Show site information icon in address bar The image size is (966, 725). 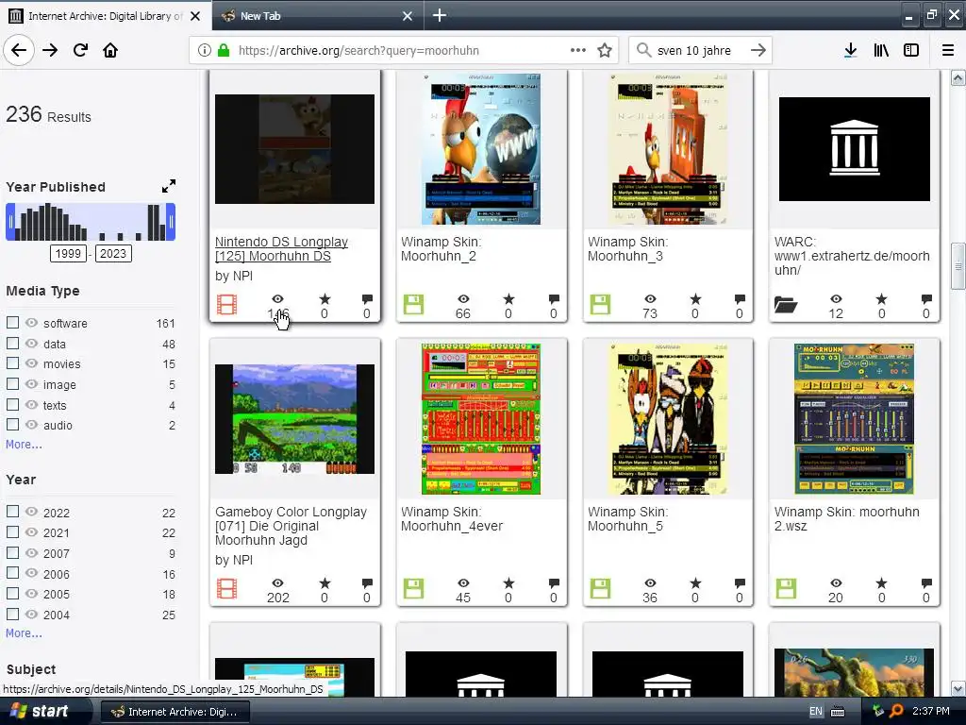(x=204, y=51)
